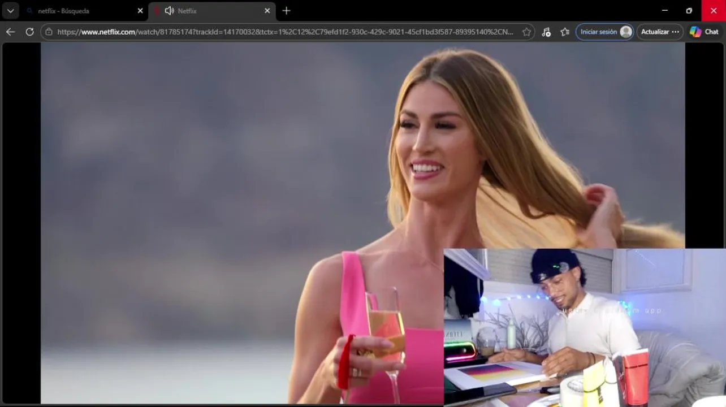Open the browser settings ellipsis menu
The width and height of the screenshot is (726, 407).
tap(676, 32)
